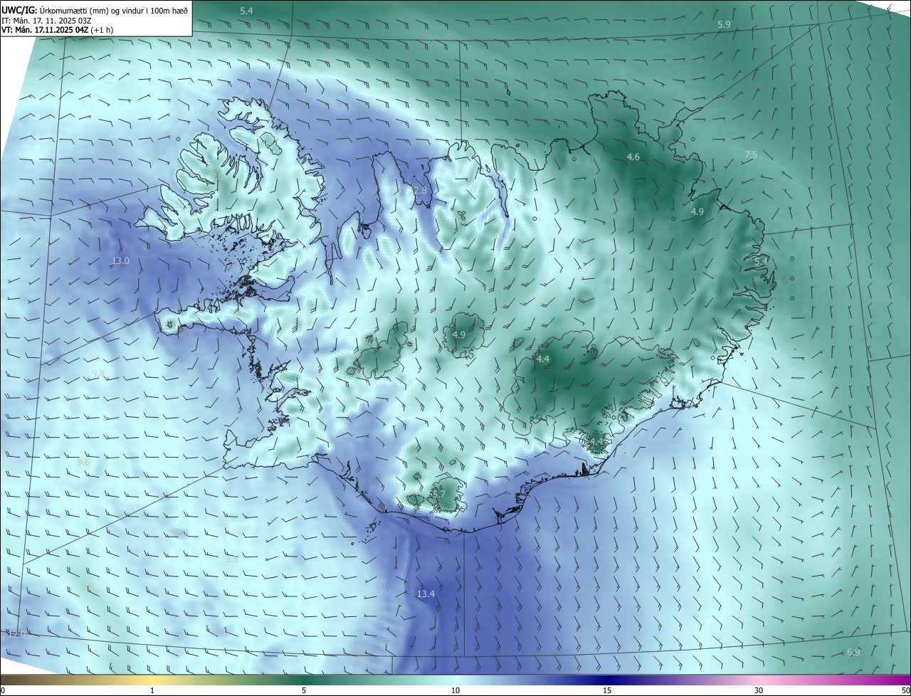Image resolution: width=911 pixels, height=696 pixels.
Task: Click the 7.5 value label
Action: coord(751,155)
